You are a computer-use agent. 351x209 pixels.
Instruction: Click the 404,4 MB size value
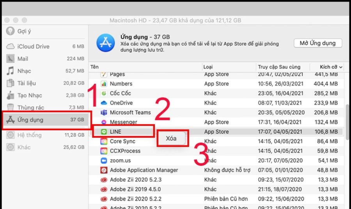[x=326, y=84]
